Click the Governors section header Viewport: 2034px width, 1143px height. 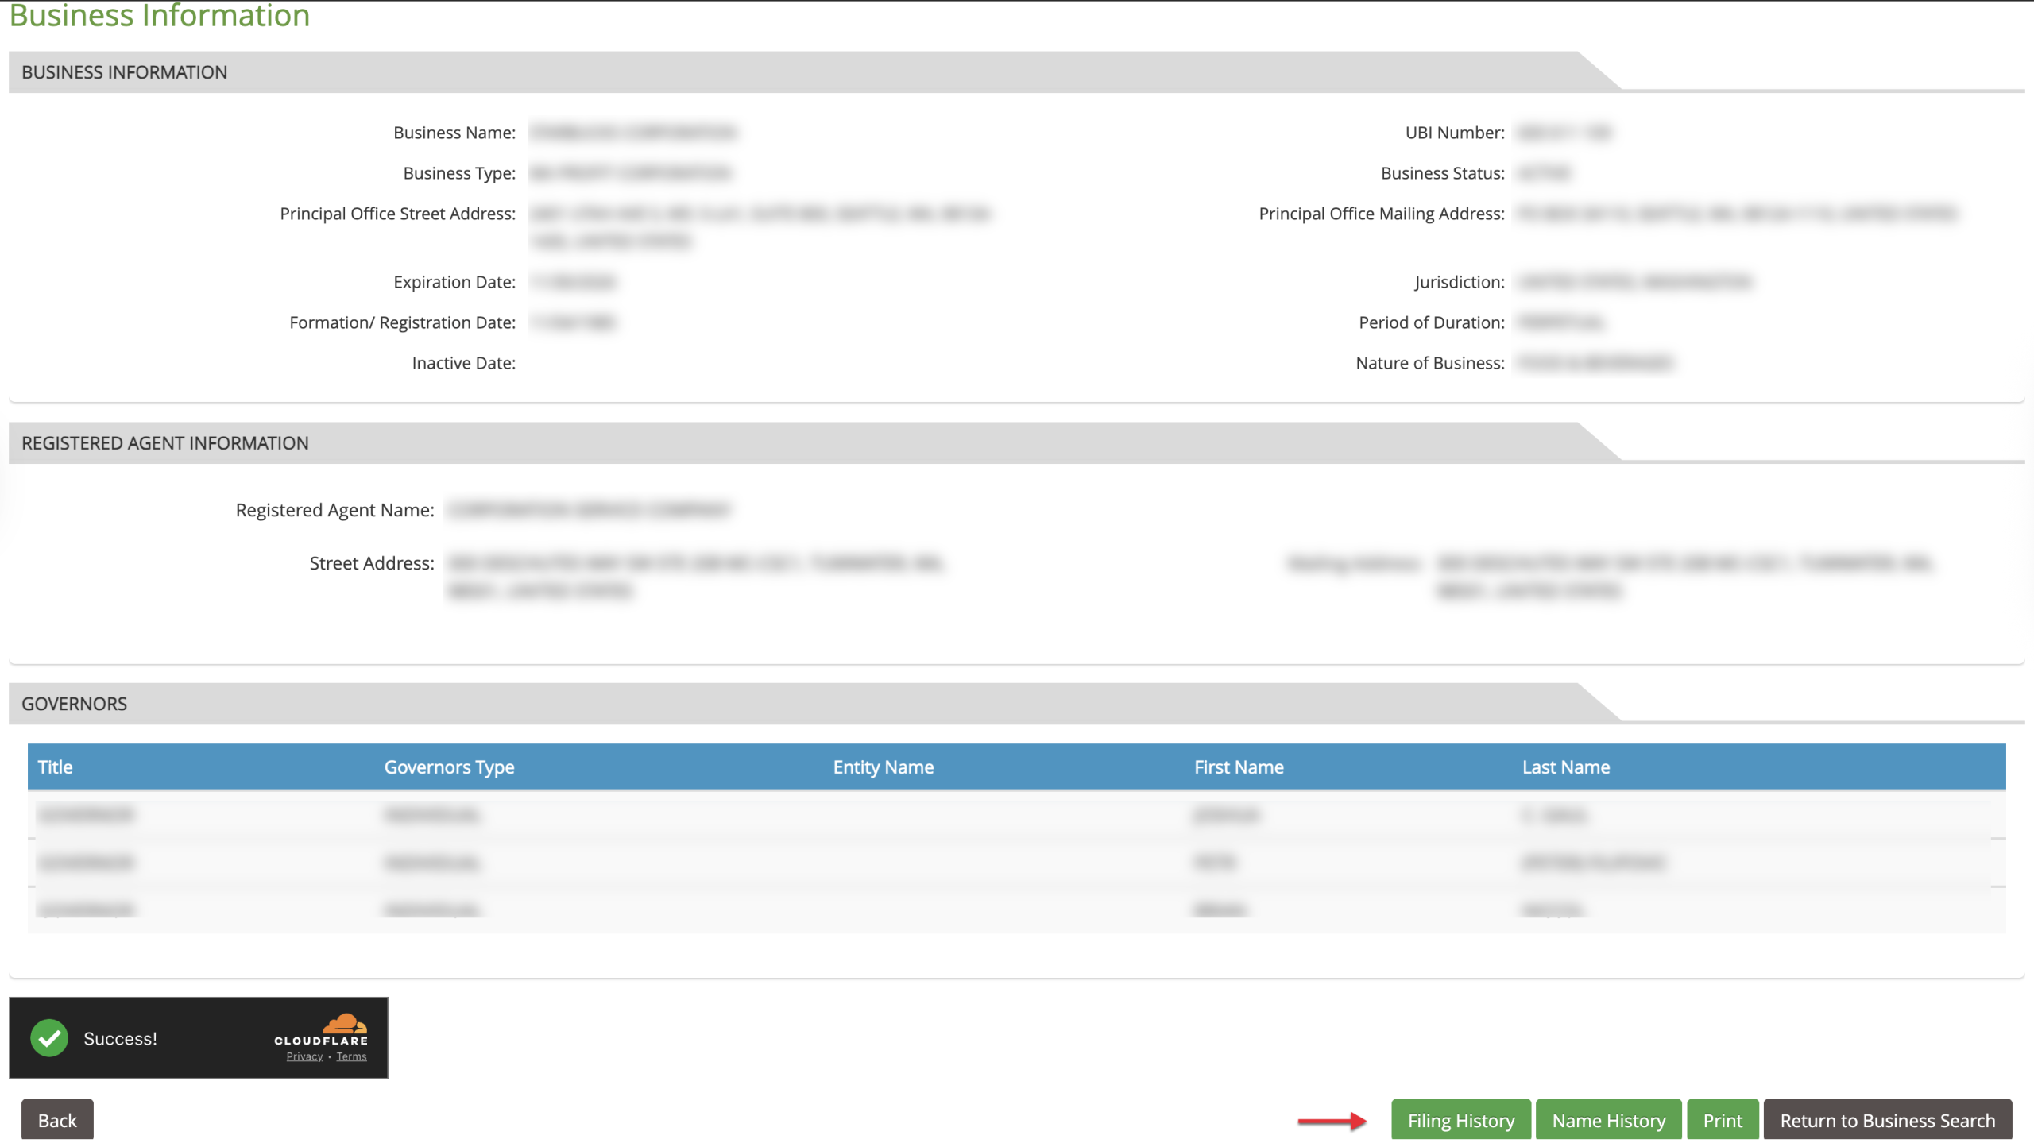tap(75, 704)
